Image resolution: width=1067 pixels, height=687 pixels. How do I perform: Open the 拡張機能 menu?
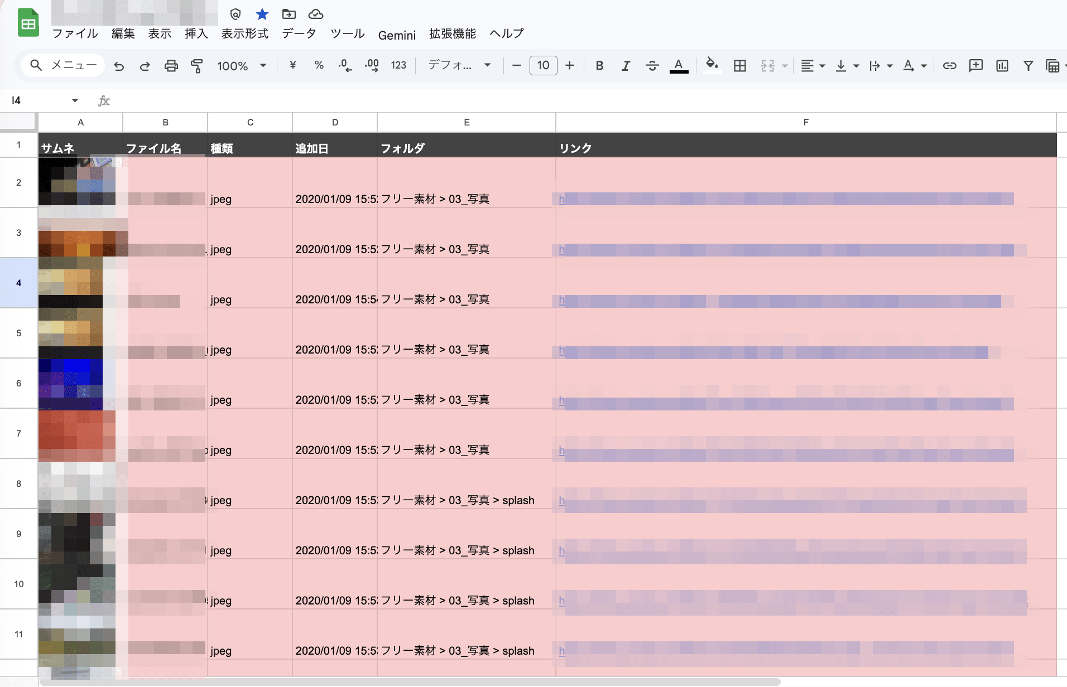coord(452,33)
